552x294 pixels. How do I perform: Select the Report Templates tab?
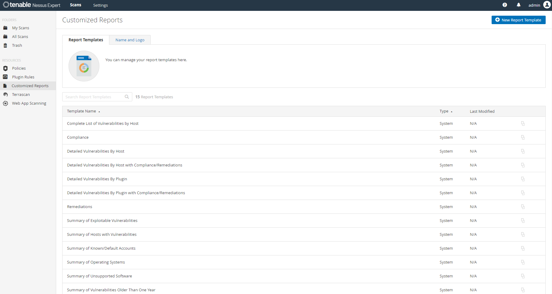click(86, 40)
